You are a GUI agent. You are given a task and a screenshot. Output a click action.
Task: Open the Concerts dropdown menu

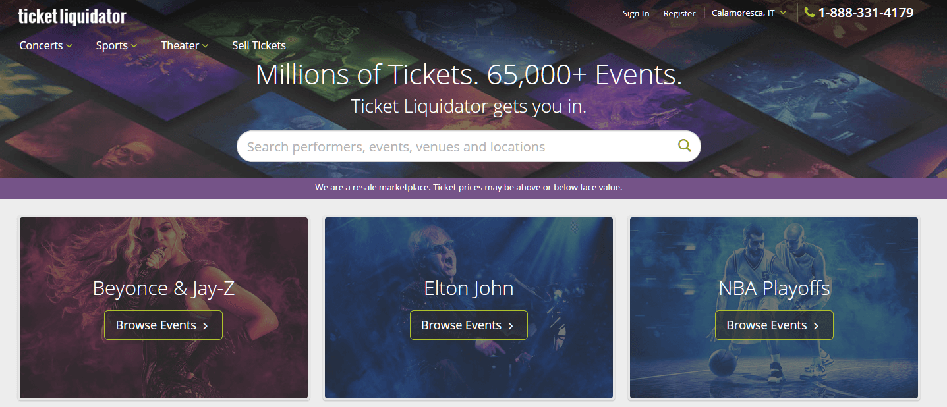(45, 45)
